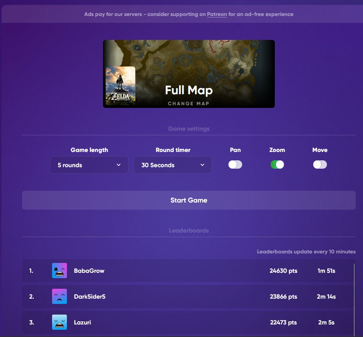Viewport: 363px width, 337px height.
Task: Click the Full Map title
Action: (x=189, y=90)
